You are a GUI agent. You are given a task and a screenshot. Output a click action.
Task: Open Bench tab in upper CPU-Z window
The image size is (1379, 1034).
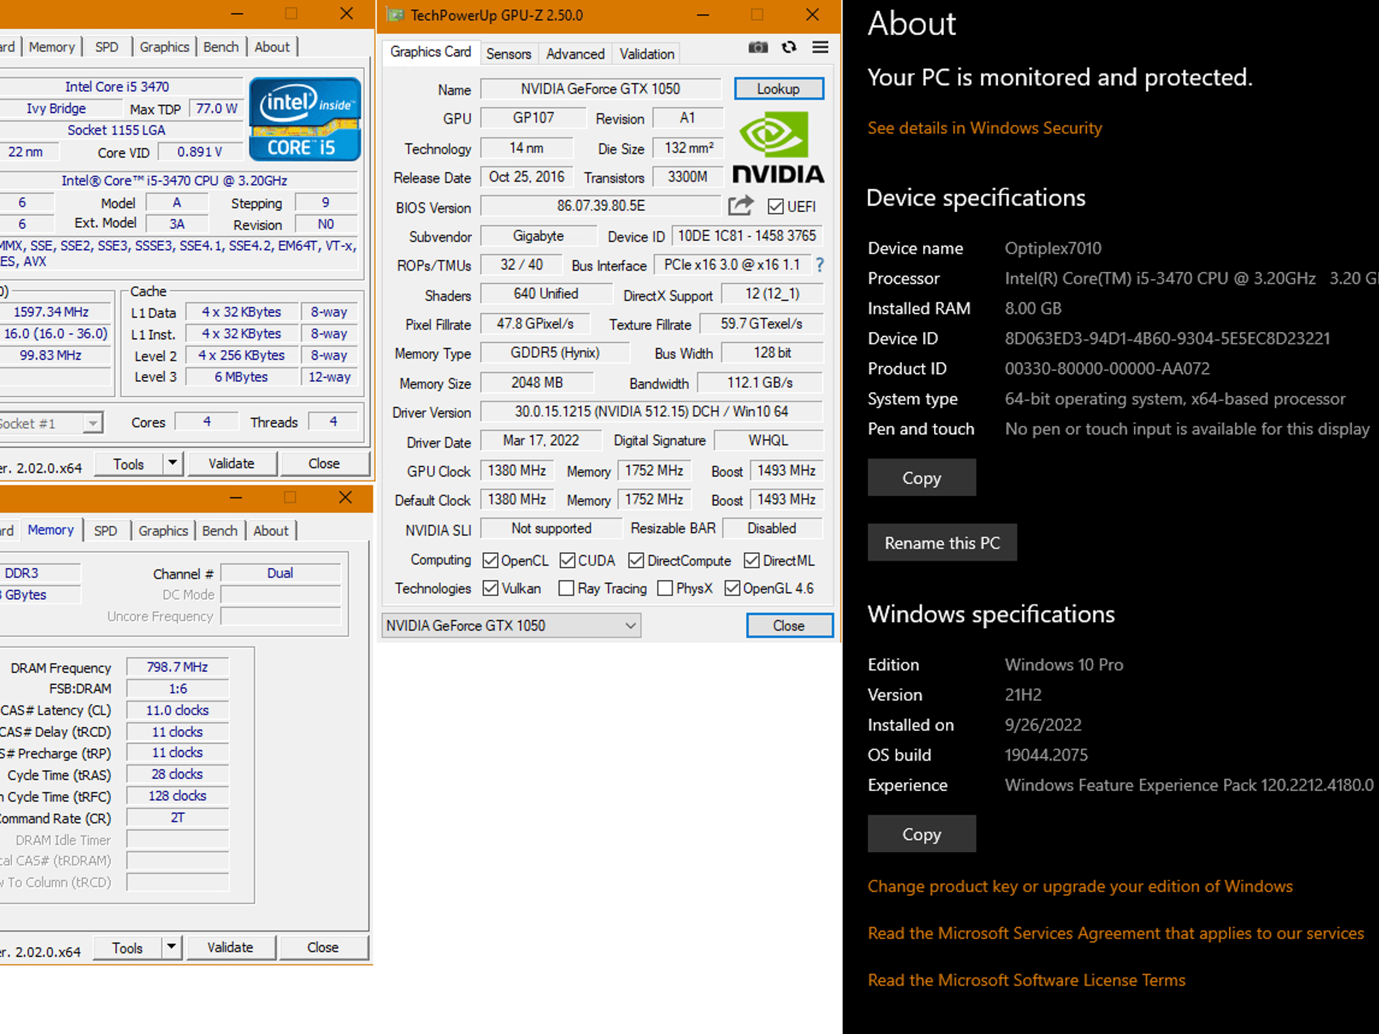point(221,47)
